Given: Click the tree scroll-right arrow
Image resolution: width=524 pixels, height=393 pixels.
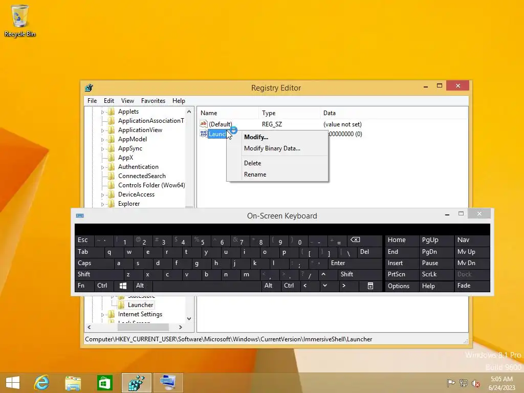Looking at the screenshot, I should point(181,327).
